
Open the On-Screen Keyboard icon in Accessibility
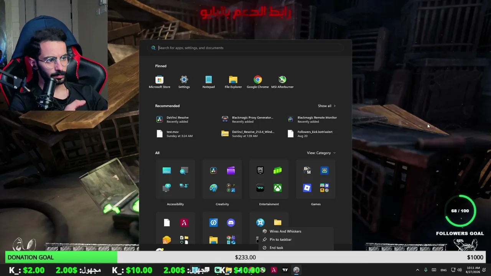click(166, 171)
